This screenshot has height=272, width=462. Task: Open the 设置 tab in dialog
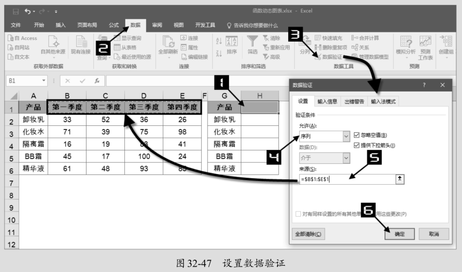point(303,101)
